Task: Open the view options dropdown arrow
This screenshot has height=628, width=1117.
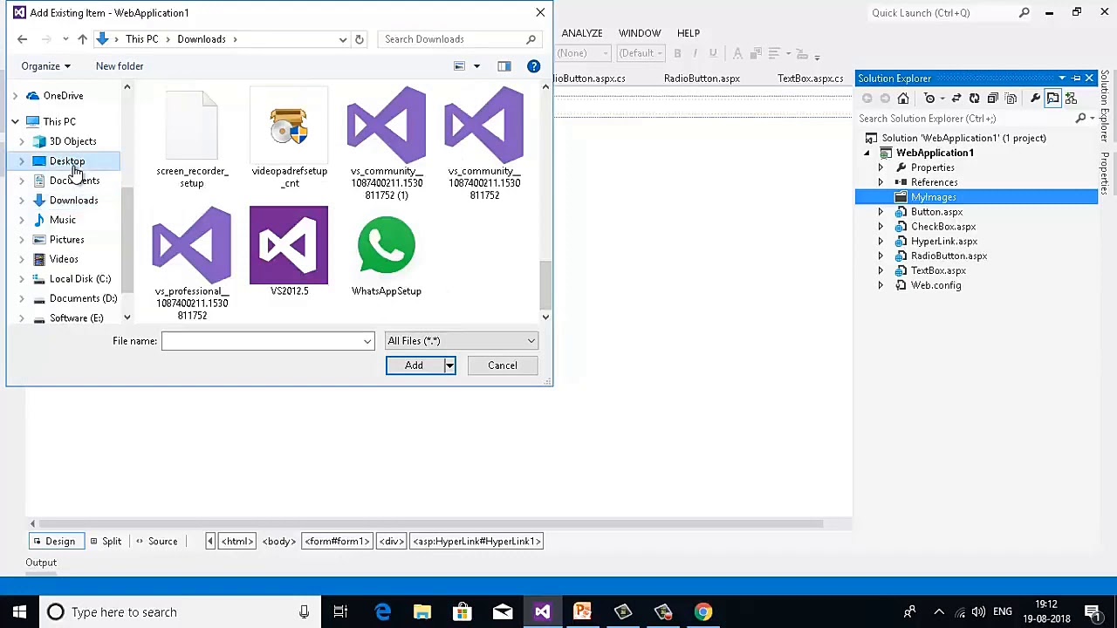Action: (476, 66)
